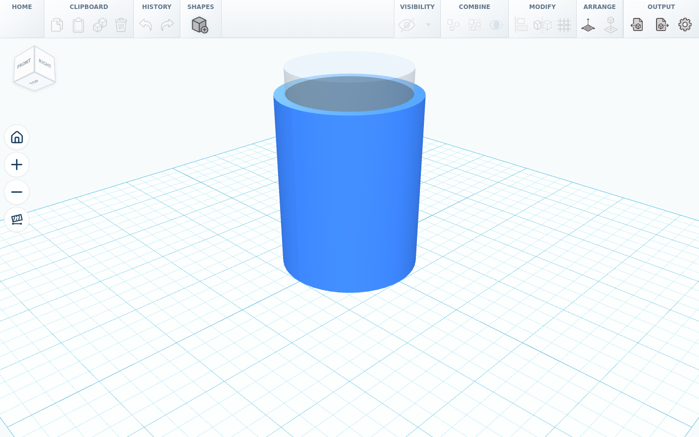Click the OUTPUT group label
Screen dimensions: 699x437
click(x=661, y=7)
